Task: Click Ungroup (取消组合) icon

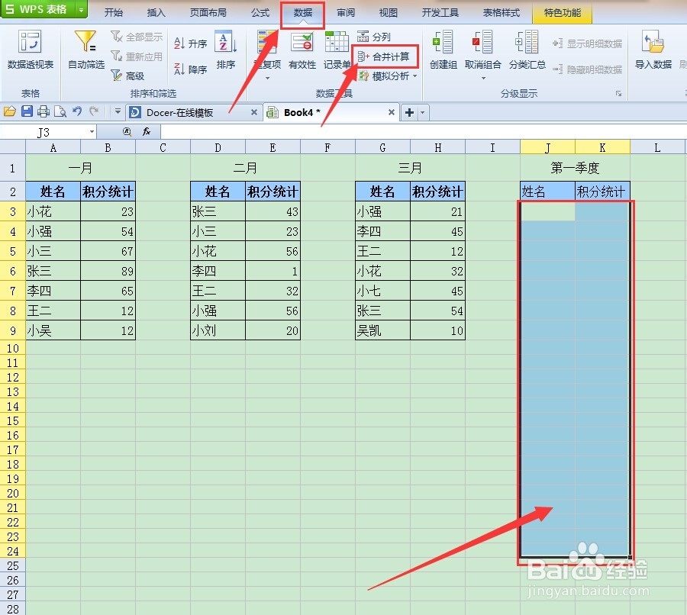Action: point(482,42)
